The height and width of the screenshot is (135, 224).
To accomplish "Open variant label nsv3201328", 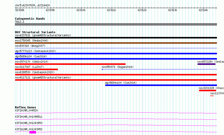I will 206,88.
